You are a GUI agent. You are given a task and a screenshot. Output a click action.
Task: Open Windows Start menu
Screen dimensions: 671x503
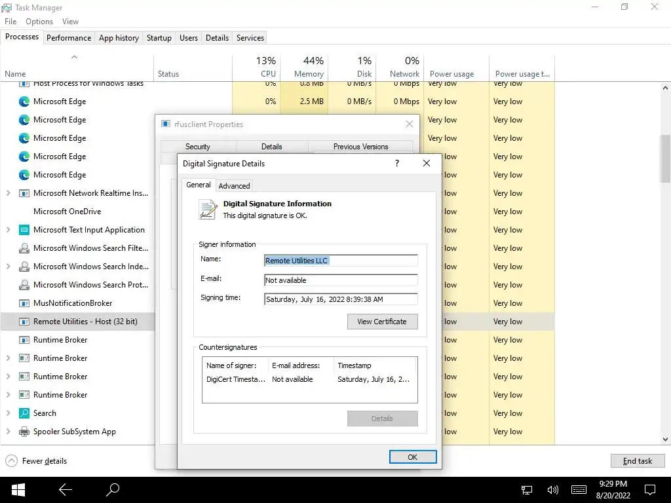point(18,490)
